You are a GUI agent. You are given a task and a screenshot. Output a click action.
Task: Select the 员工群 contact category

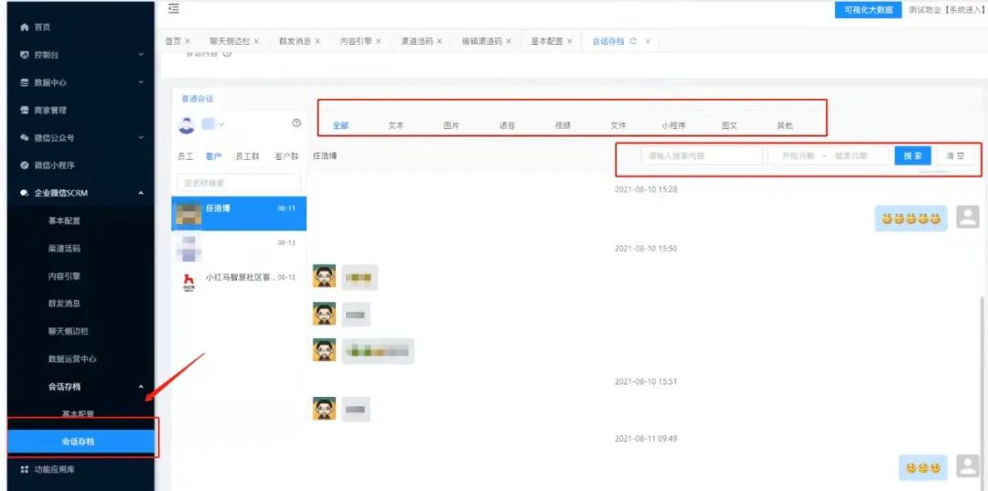click(x=247, y=156)
